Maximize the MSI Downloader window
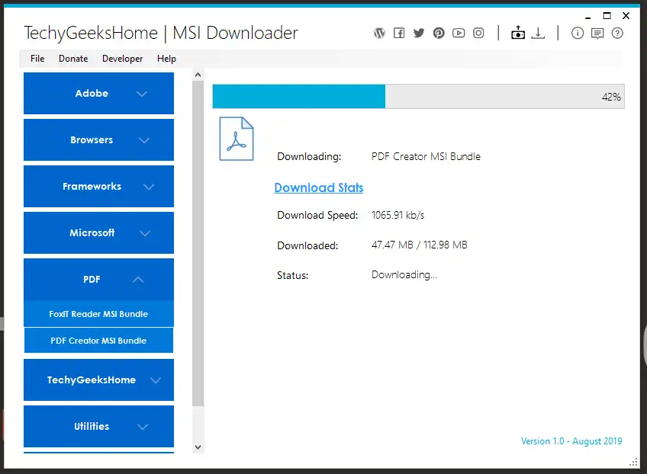This screenshot has height=474, width=647. 607,16
